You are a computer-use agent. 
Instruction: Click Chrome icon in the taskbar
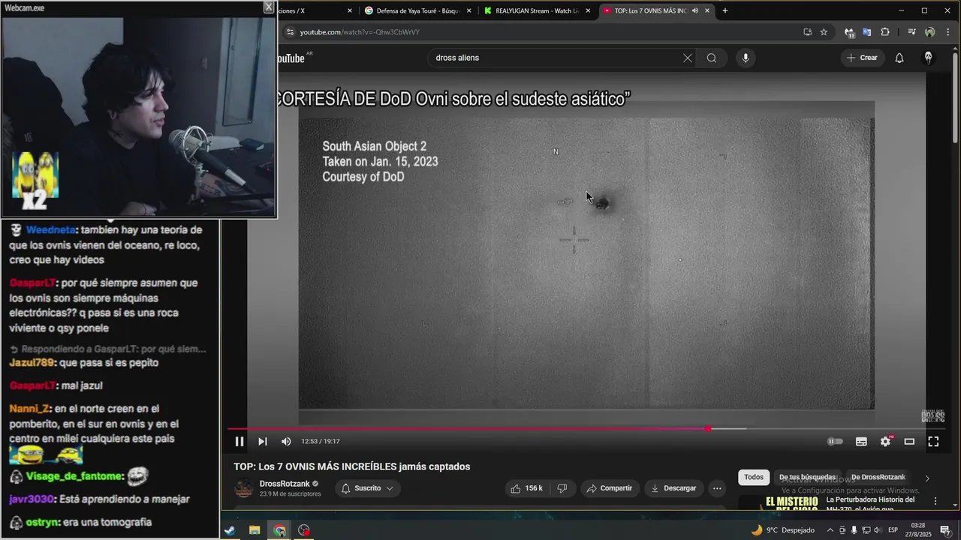click(x=279, y=530)
